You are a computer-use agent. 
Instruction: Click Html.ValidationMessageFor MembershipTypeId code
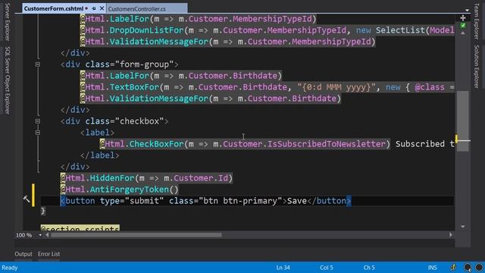227,42
